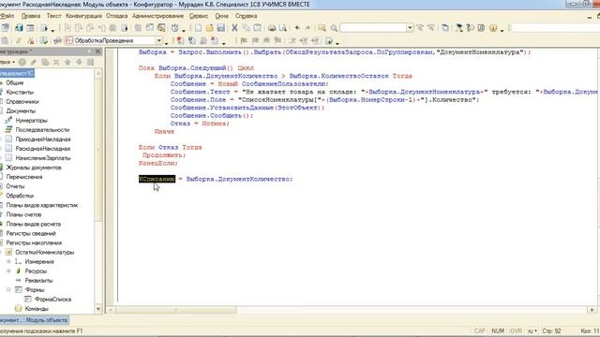Viewport: 600px width, 337px height.
Task: Click the Print toolbar icon
Action: point(272,28)
